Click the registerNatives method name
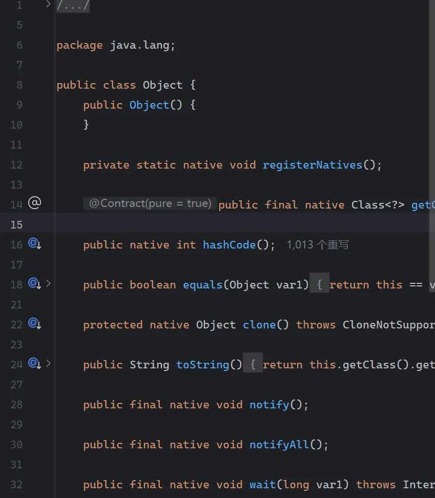The image size is (435, 498). (x=313, y=165)
